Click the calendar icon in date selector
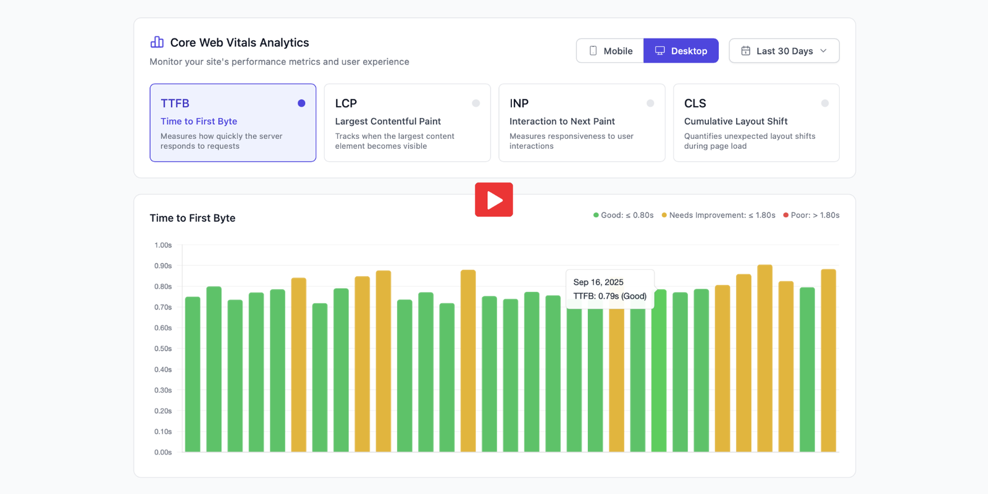This screenshot has width=988, height=494. (746, 51)
